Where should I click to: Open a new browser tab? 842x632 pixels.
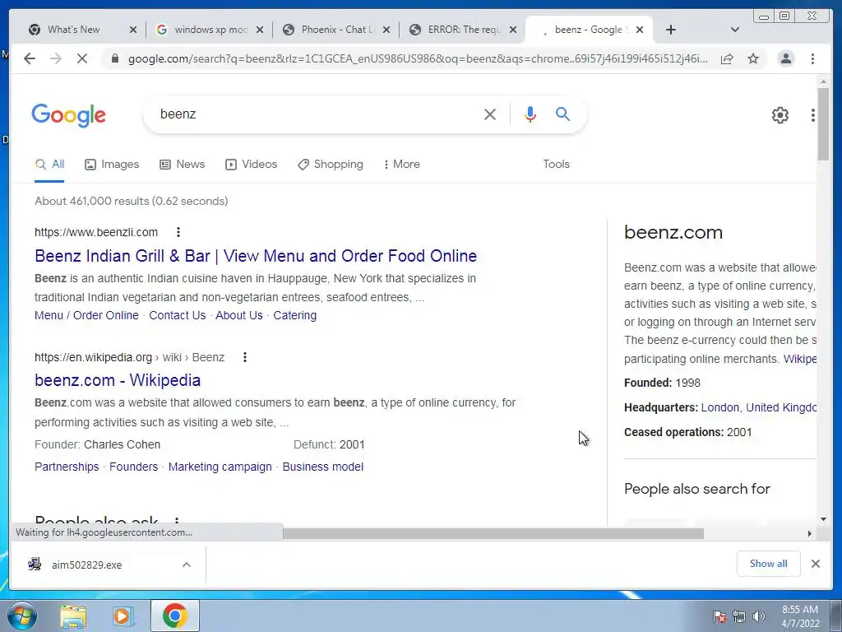click(671, 30)
